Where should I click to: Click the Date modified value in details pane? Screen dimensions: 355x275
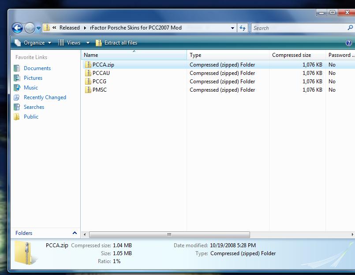(233, 245)
